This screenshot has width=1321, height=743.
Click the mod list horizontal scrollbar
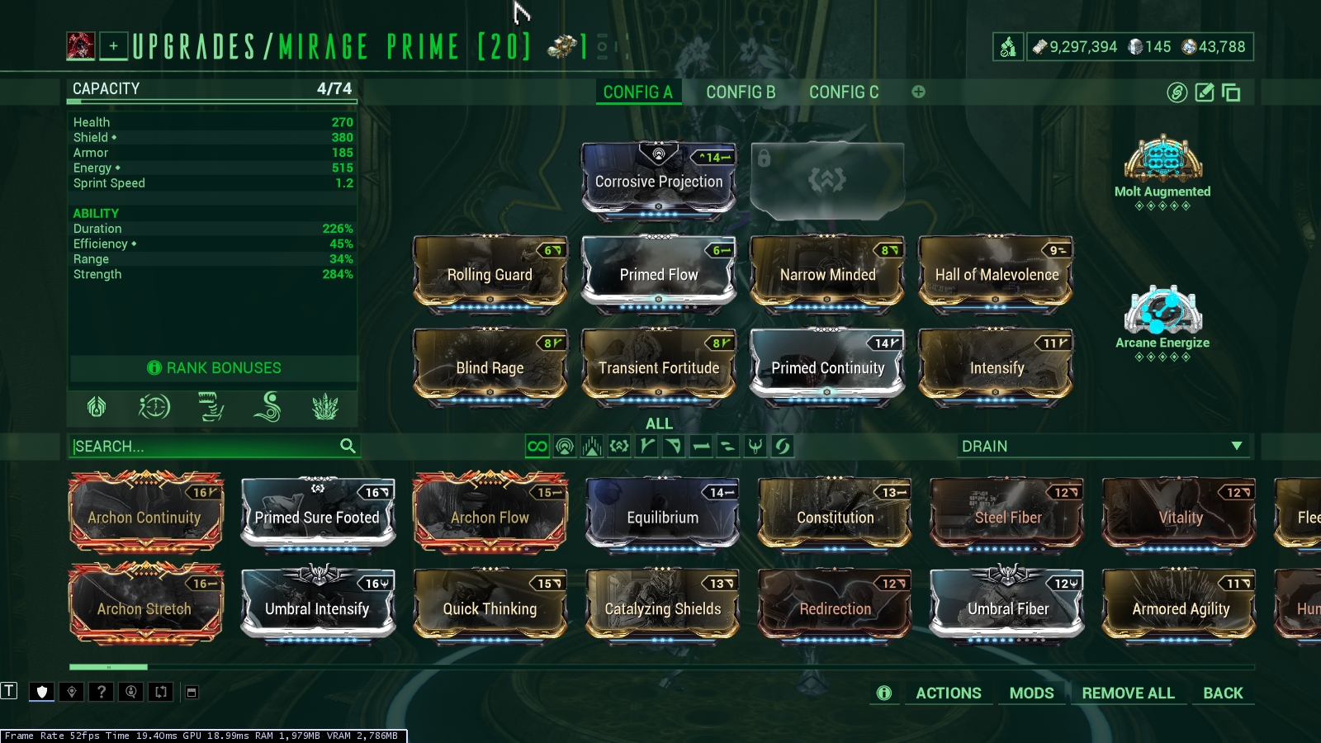(661, 666)
